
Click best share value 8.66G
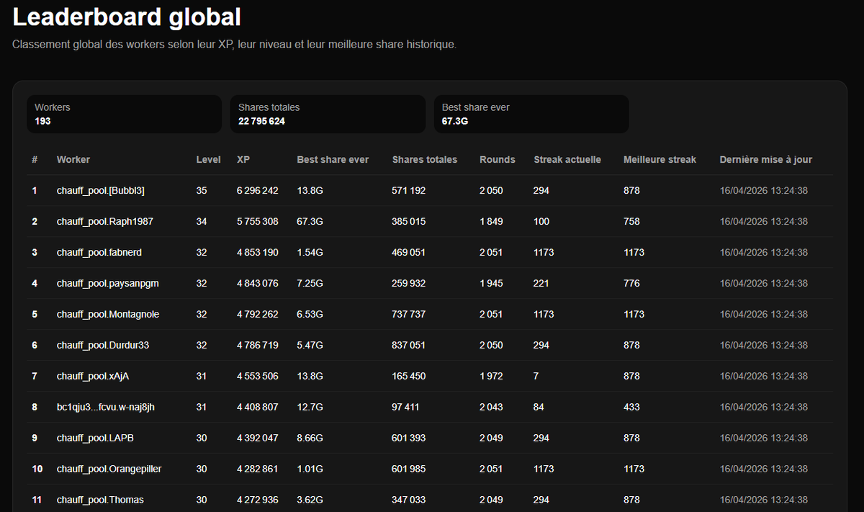[x=310, y=439]
